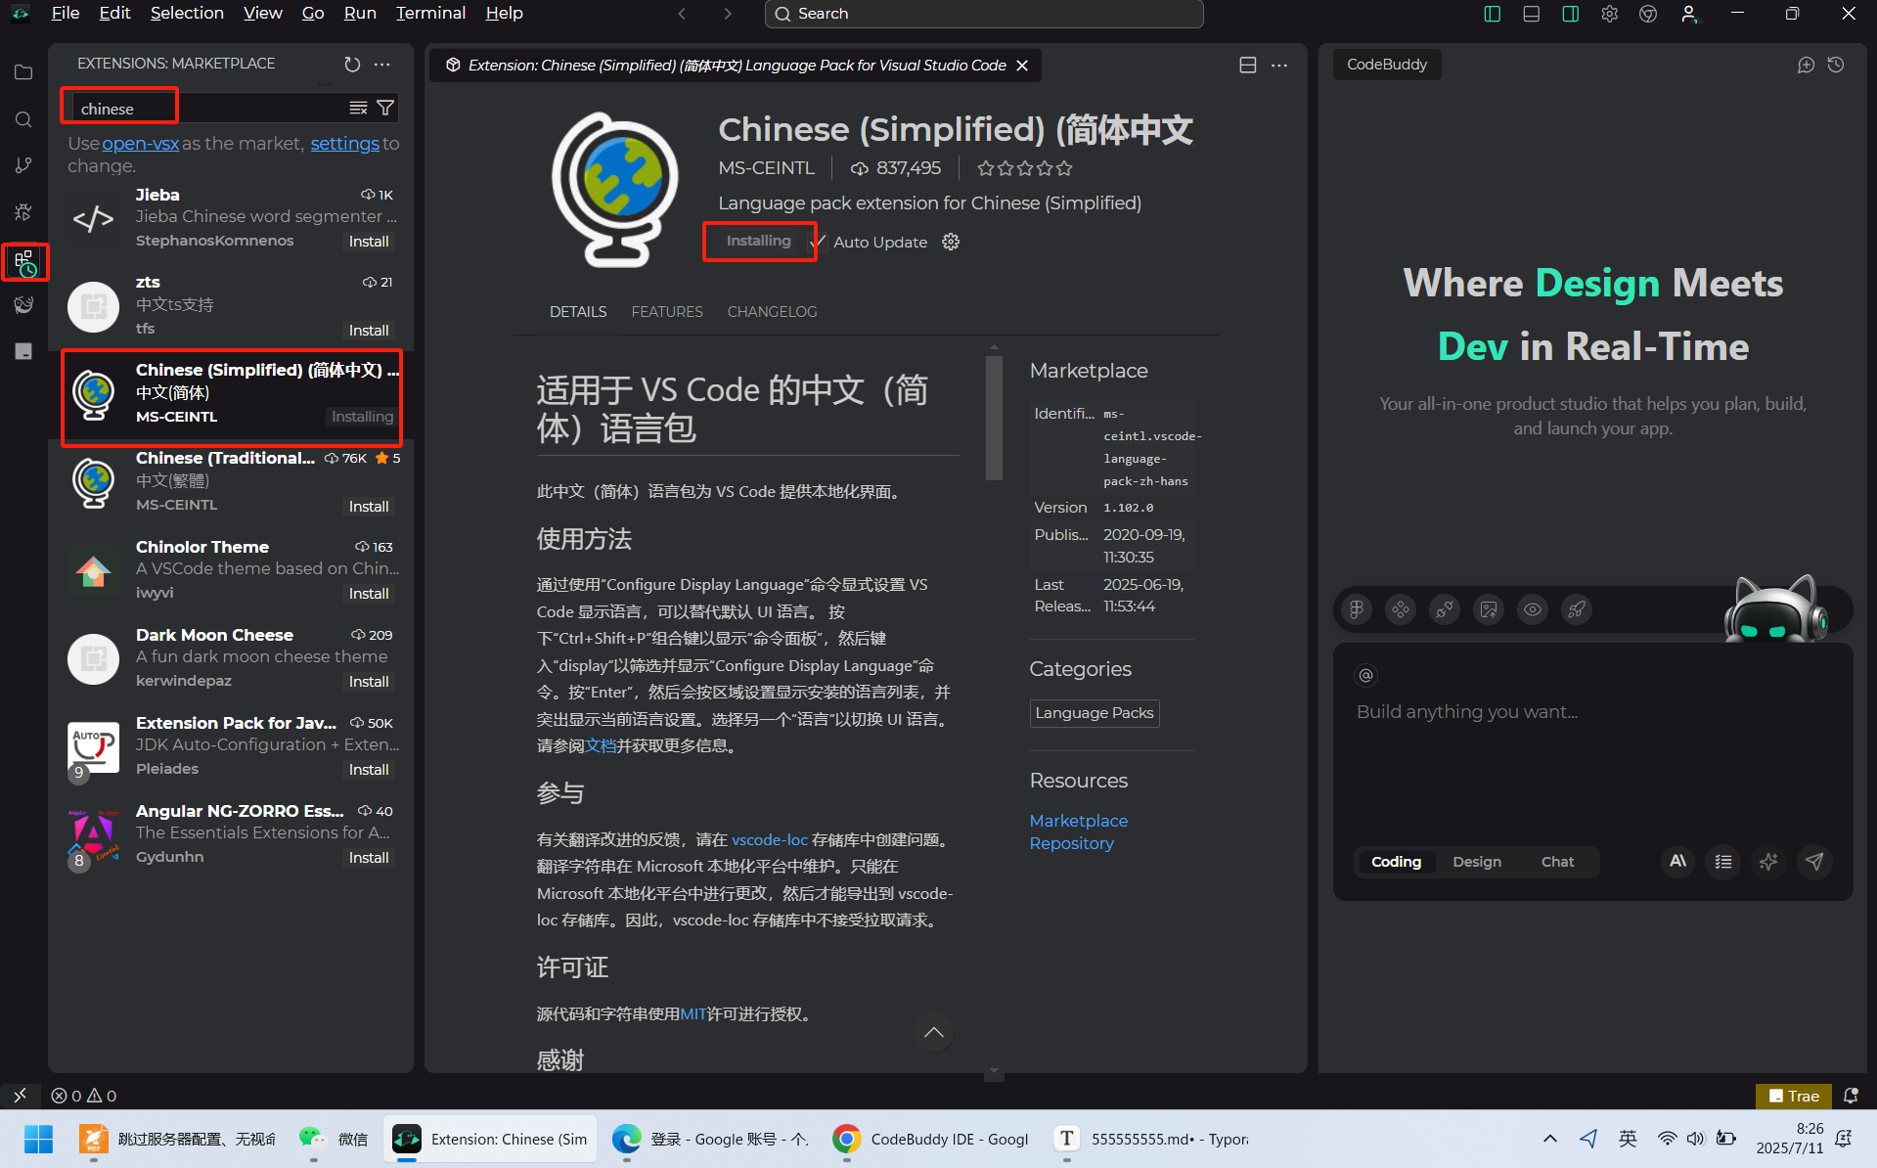Open the Accounts icon in title bar

click(x=1688, y=14)
